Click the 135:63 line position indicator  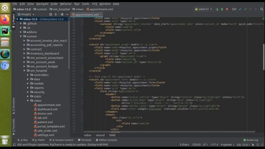coord(196,144)
